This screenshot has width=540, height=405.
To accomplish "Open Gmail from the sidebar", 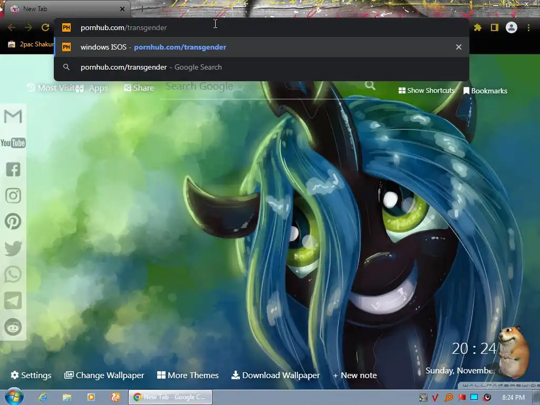I will [x=13, y=117].
